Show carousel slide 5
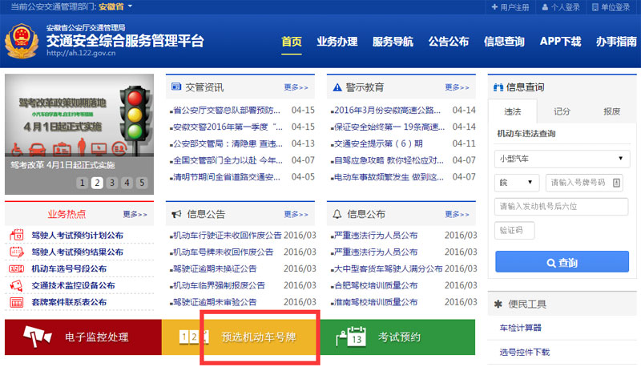The width and height of the screenshot is (641, 367). click(x=142, y=183)
